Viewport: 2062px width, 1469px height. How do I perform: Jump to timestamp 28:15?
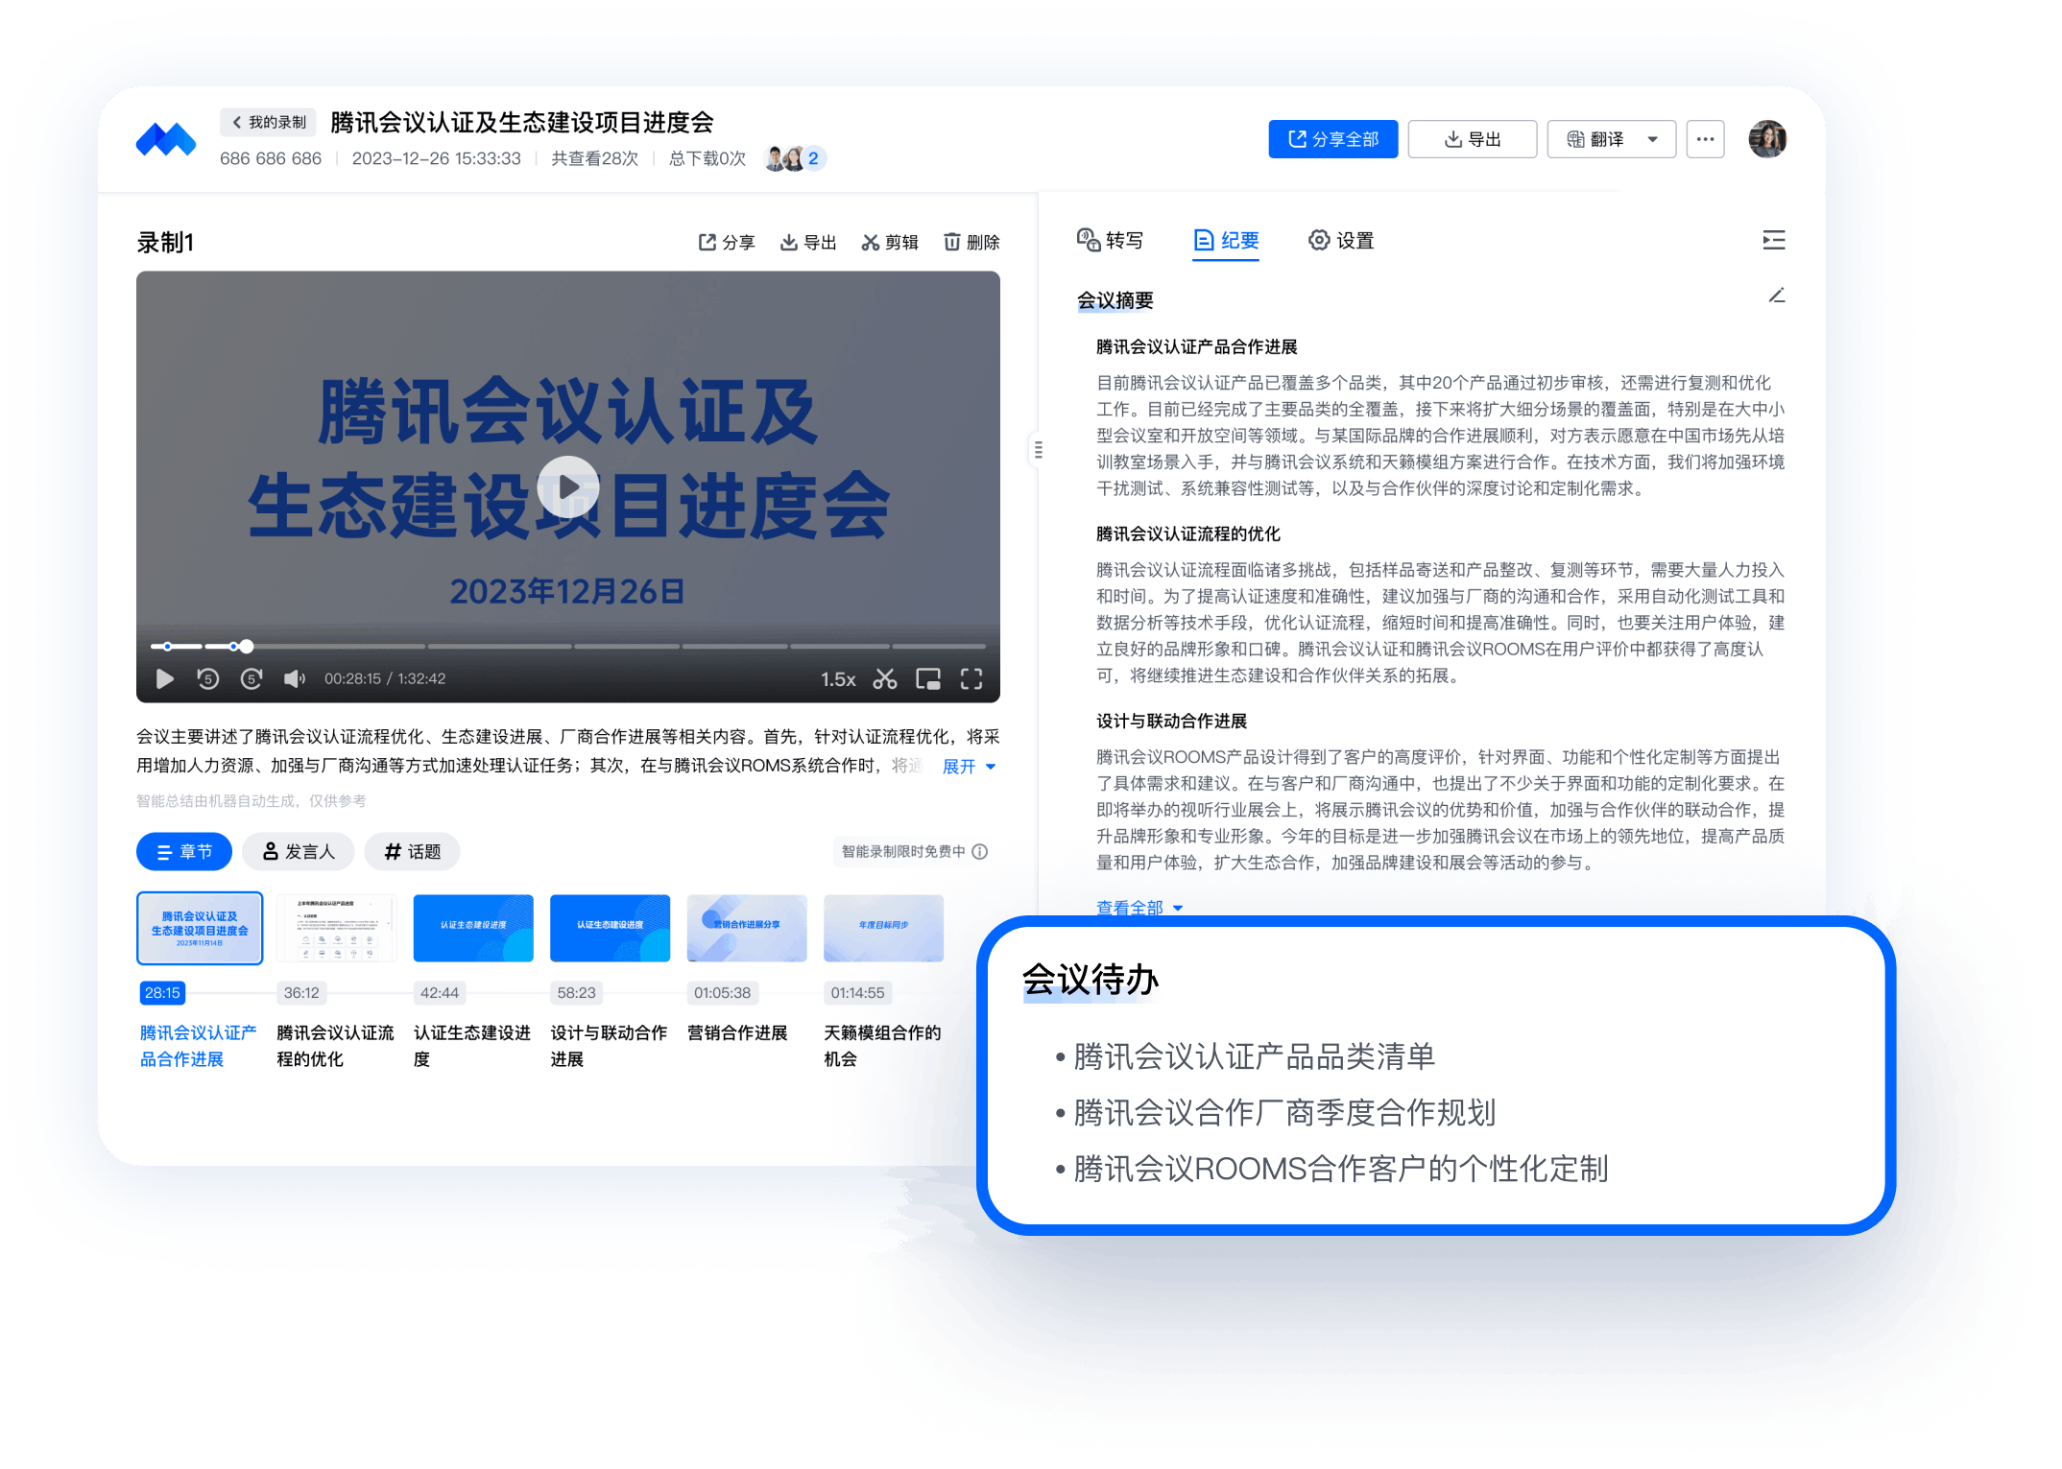coord(162,993)
